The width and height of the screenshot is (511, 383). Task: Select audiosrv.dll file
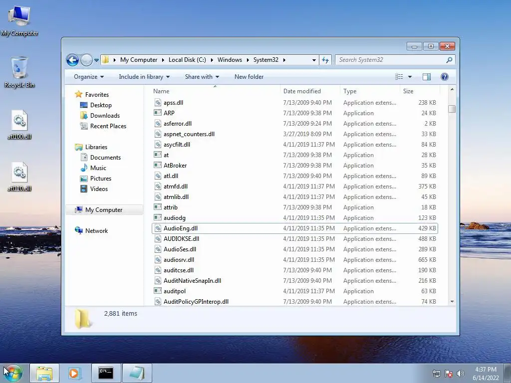[x=179, y=260]
